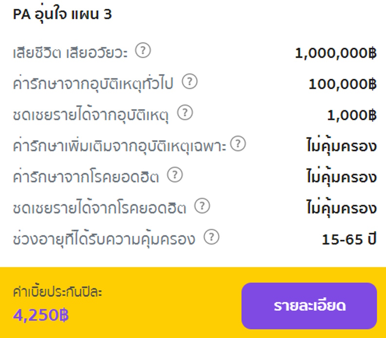Screen dimensions: 386x338
Task: Click the 4,250฿ yearly premium price
Action: point(41,316)
